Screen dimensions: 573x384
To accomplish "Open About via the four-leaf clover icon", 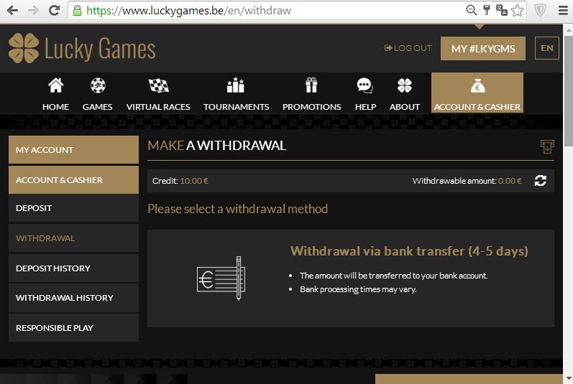I will click(405, 86).
